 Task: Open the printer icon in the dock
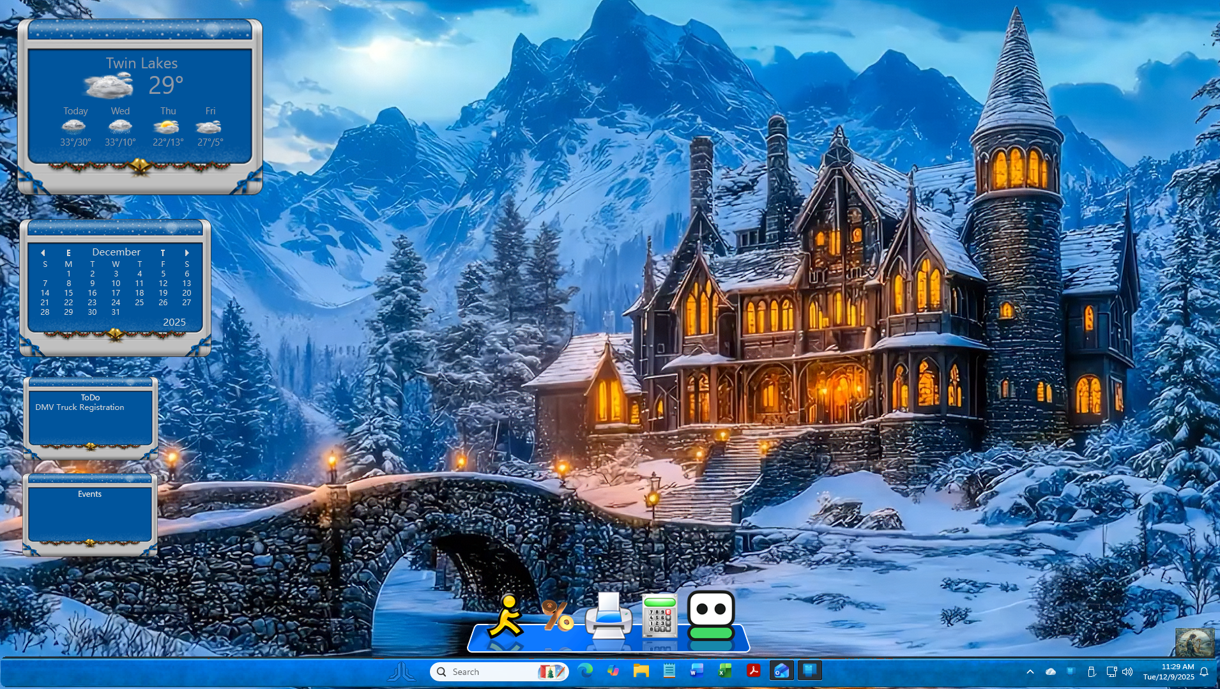tap(607, 617)
